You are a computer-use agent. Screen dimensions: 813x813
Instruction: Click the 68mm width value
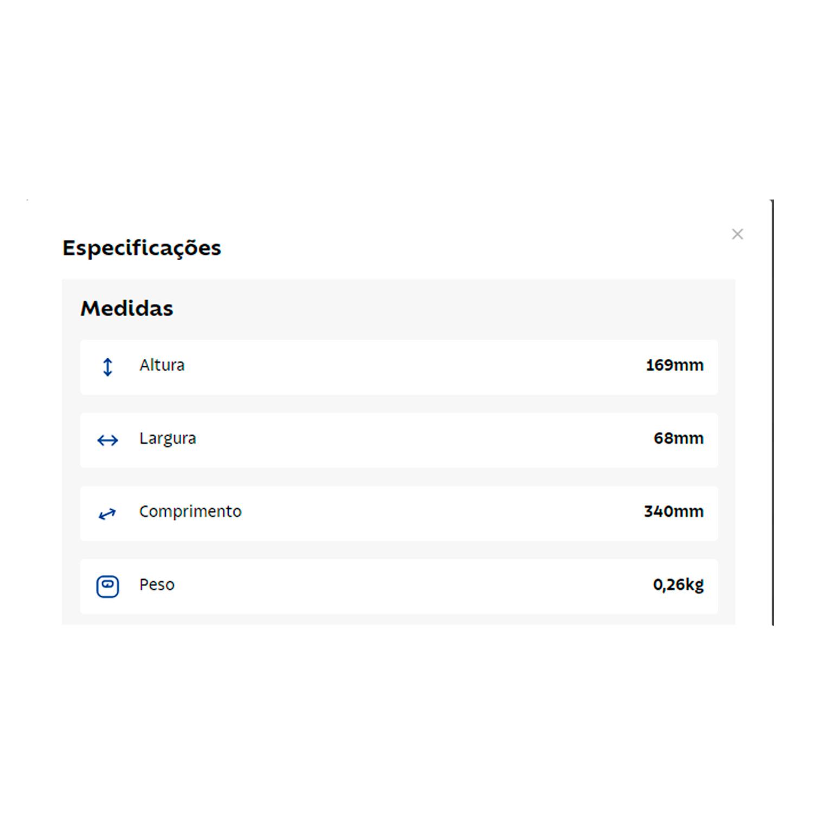point(678,438)
